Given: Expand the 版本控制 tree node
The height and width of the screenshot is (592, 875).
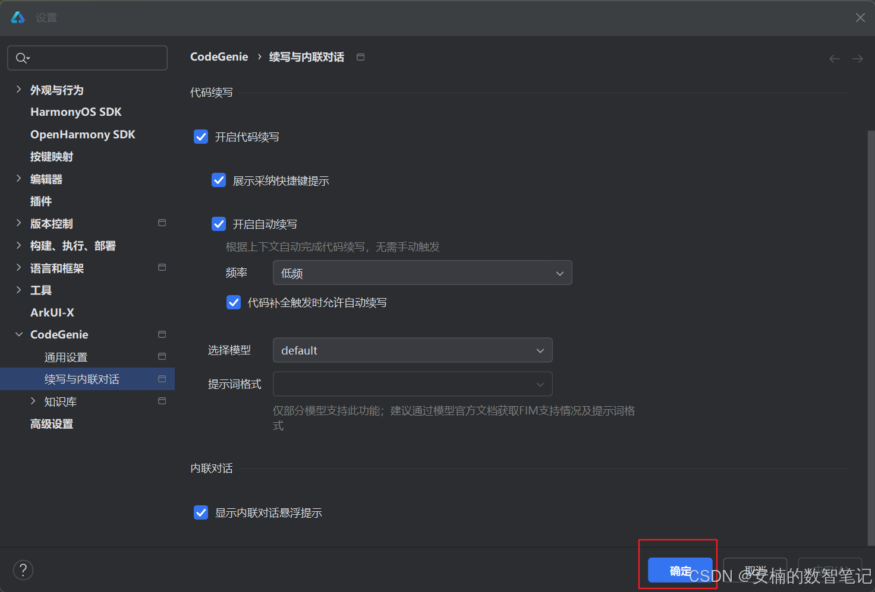Looking at the screenshot, I should [18, 223].
